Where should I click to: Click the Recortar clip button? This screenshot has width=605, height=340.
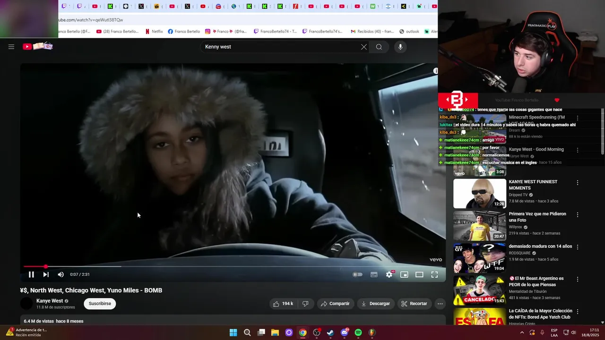414,304
